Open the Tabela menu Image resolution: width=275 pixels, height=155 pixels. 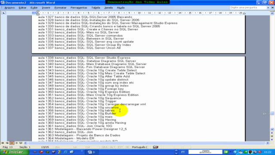point(95,8)
